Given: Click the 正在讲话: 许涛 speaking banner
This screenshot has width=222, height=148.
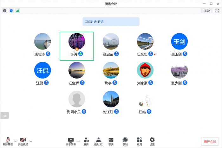Looking at the screenshot, I should pos(111,22).
